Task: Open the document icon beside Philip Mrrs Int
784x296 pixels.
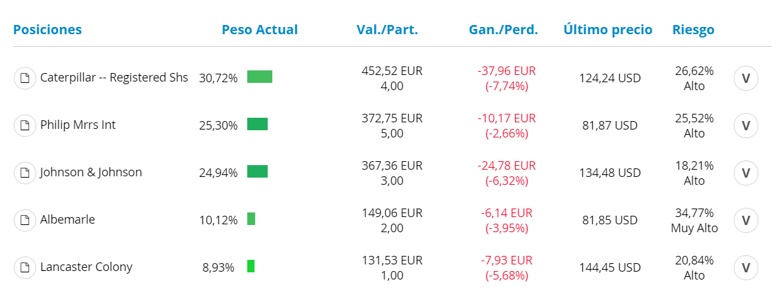Action: [24, 126]
